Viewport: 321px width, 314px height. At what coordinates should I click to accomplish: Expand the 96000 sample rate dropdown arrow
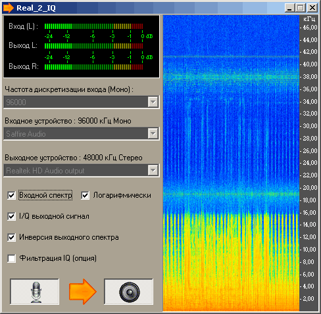pyautogui.click(x=153, y=102)
